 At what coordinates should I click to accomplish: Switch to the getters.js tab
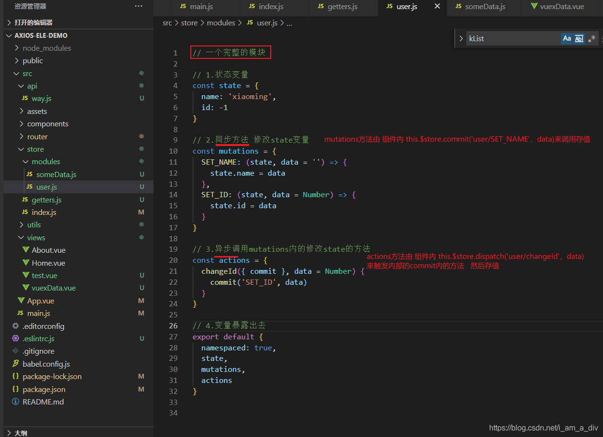342,7
